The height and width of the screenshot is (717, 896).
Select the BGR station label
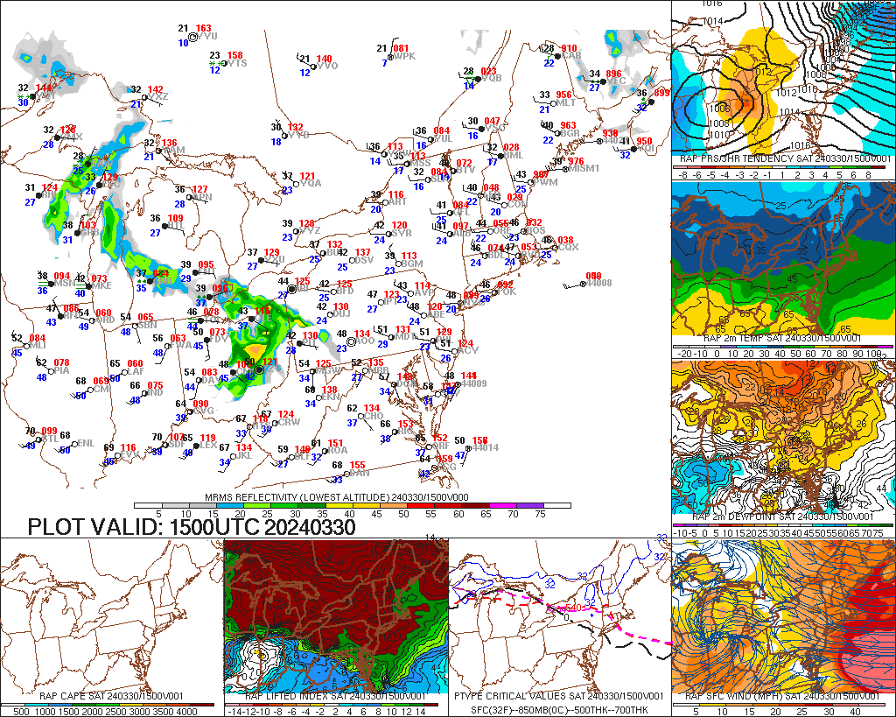click(570, 133)
